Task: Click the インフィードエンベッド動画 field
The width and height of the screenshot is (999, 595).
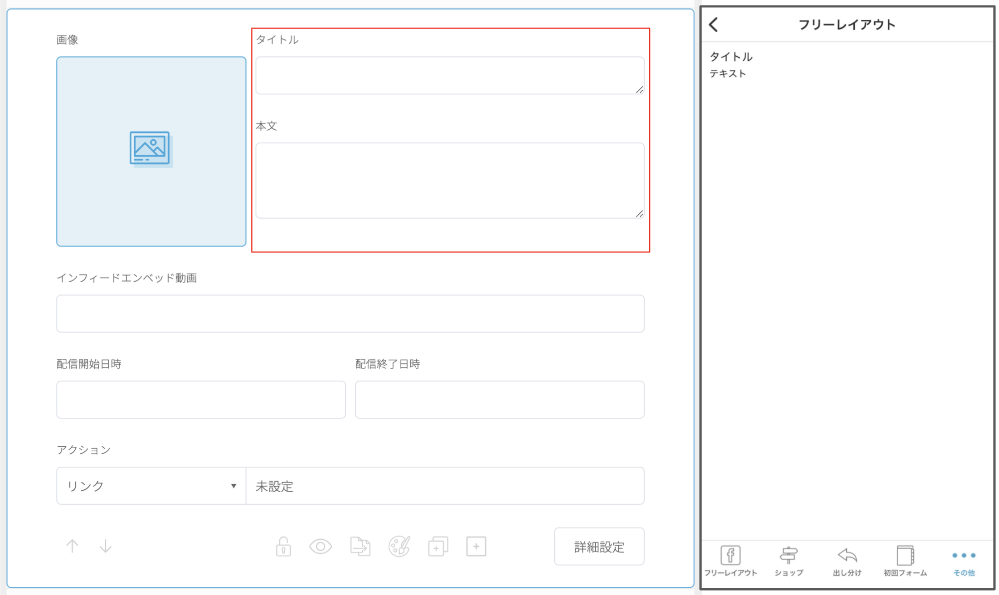Action: point(350,313)
